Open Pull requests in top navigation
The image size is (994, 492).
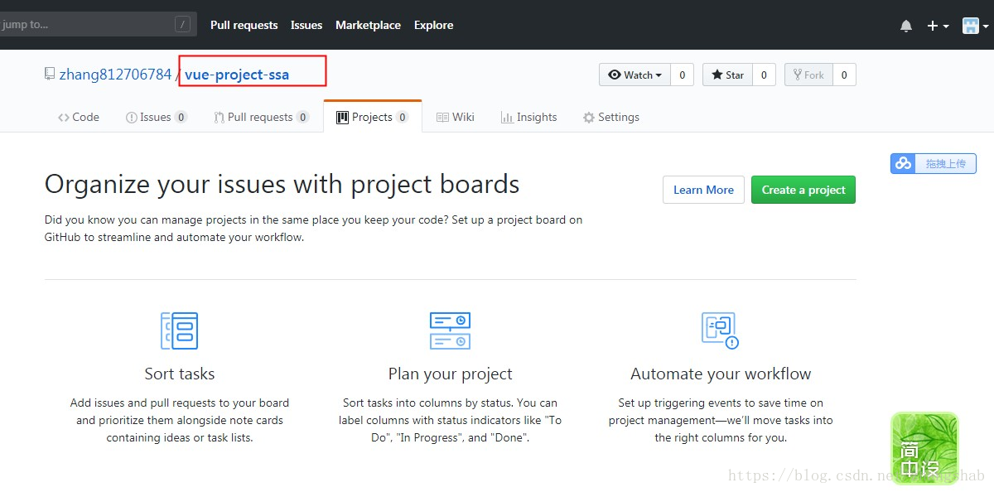click(x=244, y=26)
